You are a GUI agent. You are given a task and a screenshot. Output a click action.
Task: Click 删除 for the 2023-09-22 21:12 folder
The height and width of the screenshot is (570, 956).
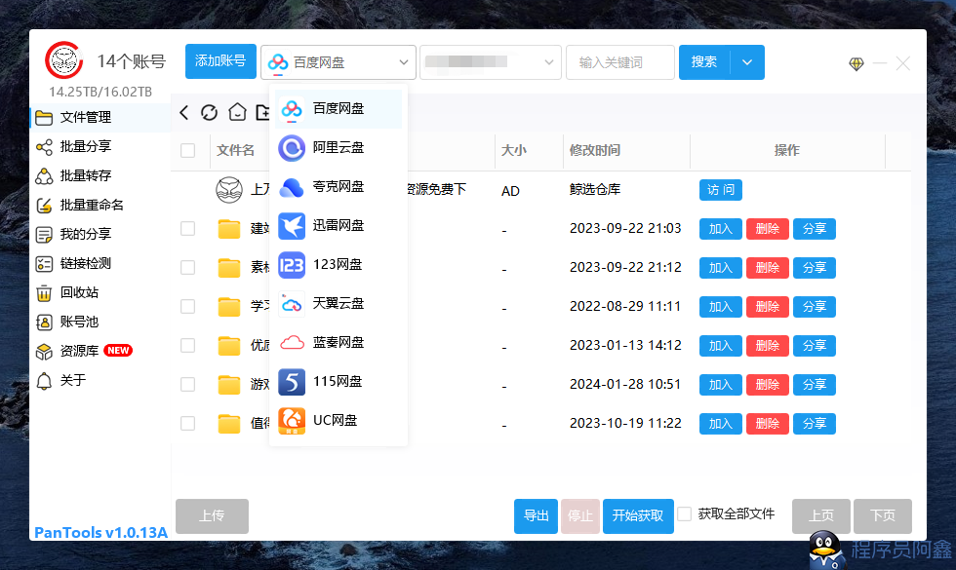pos(768,268)
